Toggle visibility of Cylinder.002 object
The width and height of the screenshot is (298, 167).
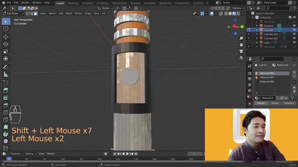(294, 38)
